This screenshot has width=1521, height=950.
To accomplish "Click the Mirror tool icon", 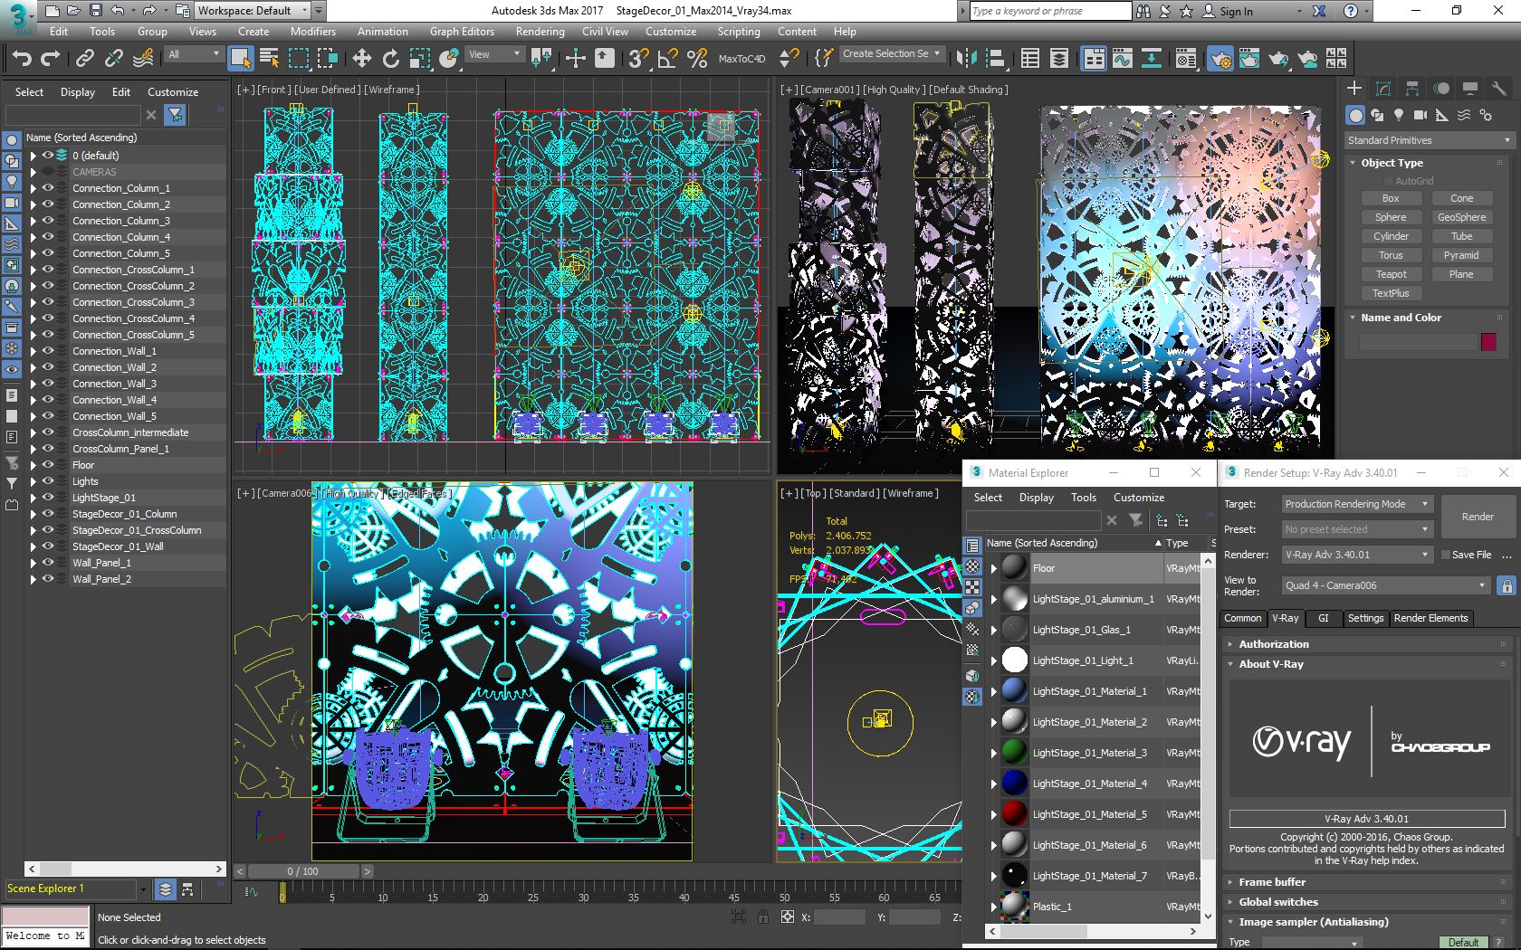I will pyautogui.click(x=966, y=59).
